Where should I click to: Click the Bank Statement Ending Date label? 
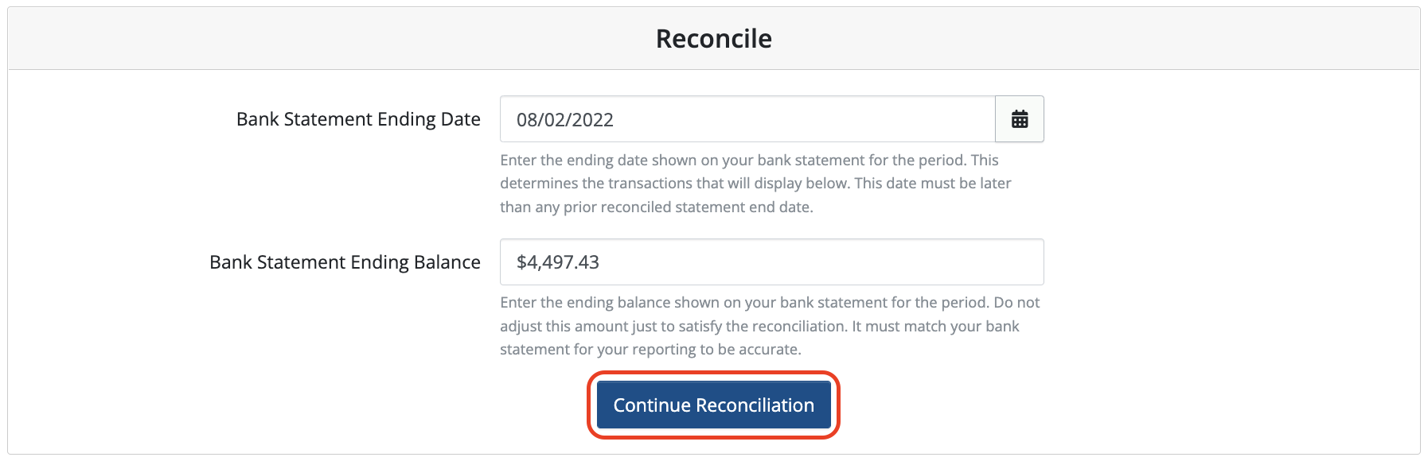(x=358, y=119)
